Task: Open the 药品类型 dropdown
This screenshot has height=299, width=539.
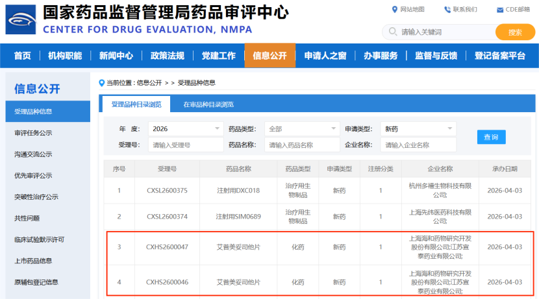Action: coord(302,128)
